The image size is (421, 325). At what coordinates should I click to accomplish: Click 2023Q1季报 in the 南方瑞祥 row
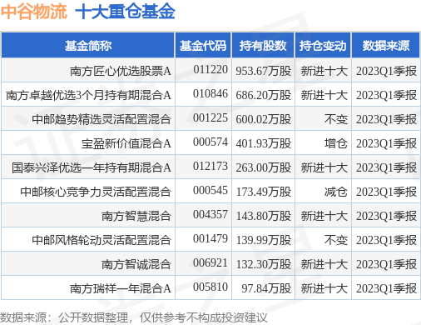(x=386, y=288)
